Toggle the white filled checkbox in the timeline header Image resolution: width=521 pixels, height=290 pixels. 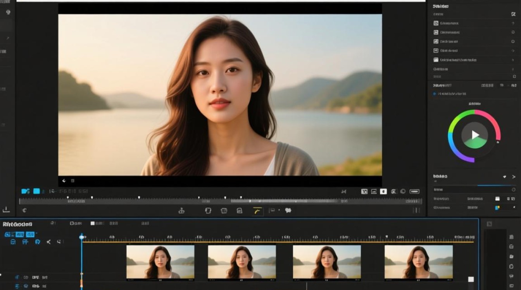[x=93, y=223]
